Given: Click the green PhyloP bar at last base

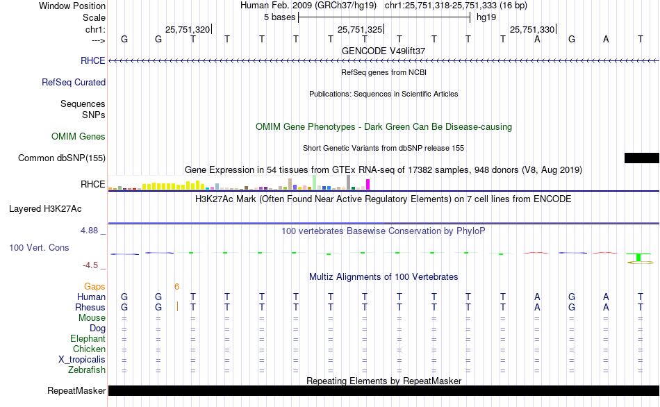Looking at the screenshot, I should (x=638, y=257).
